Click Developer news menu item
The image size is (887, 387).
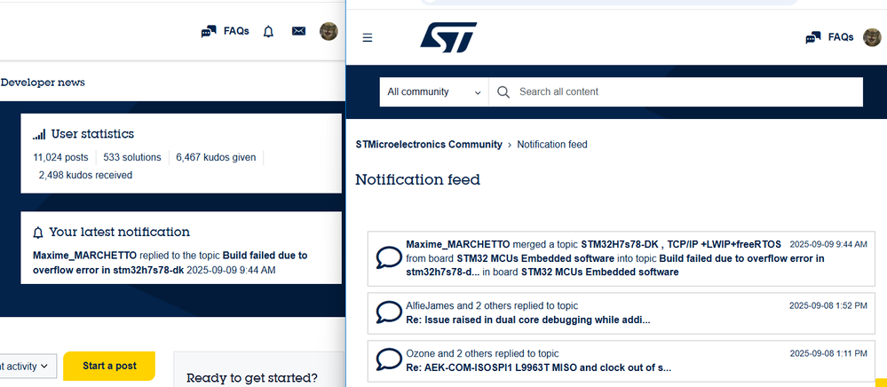click(43, 82)
